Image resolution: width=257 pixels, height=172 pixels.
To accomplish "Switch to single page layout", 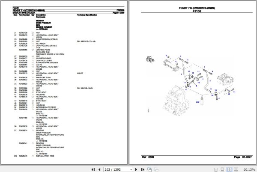I will click(216, 170).
